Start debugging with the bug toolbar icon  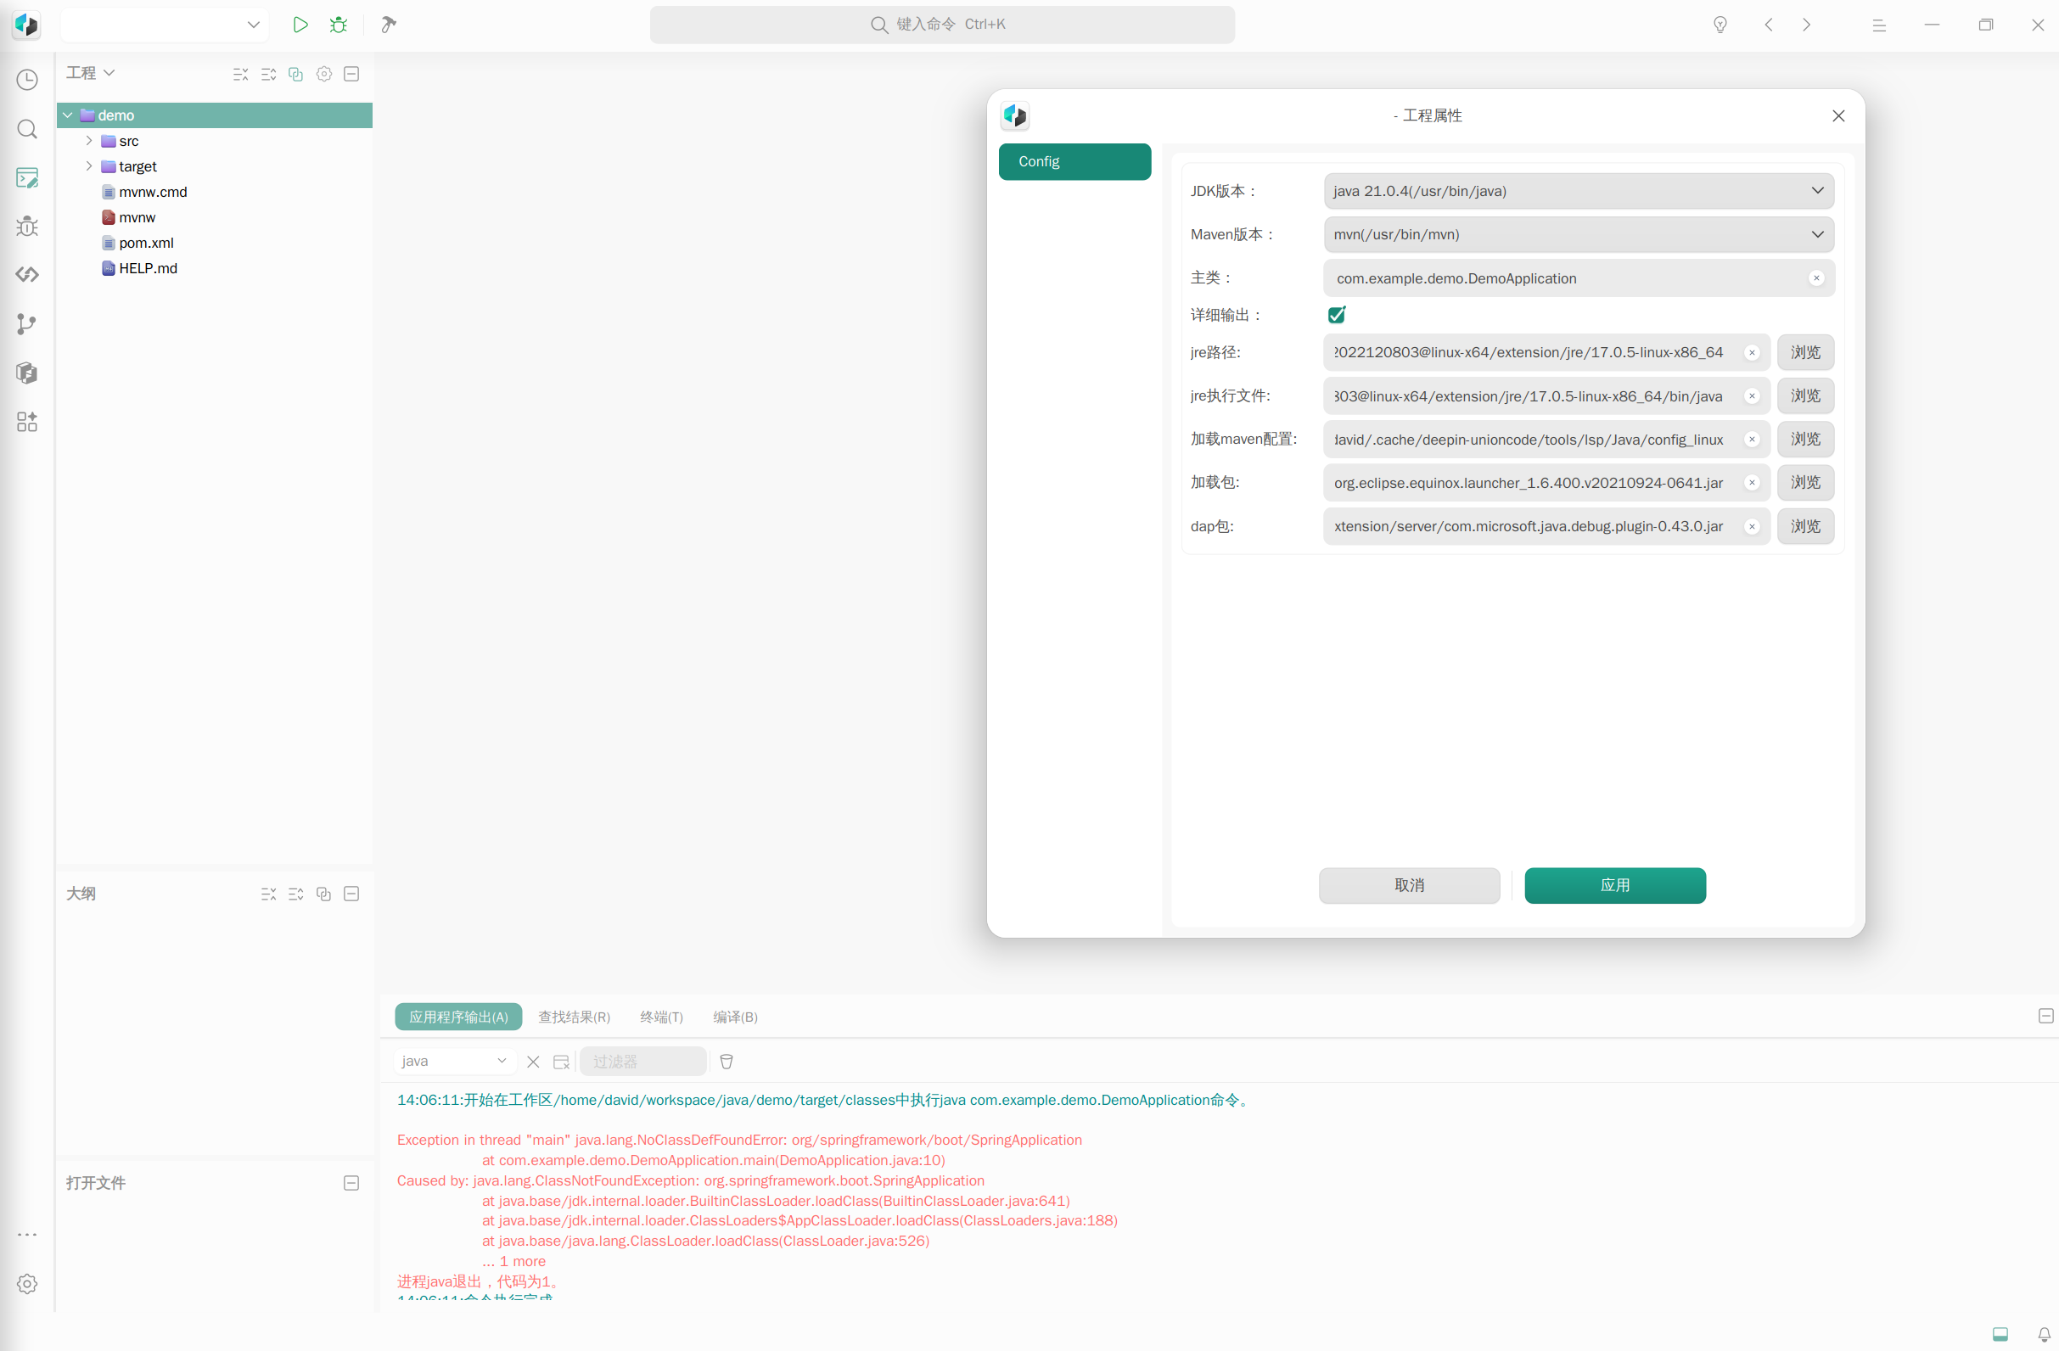339,25
